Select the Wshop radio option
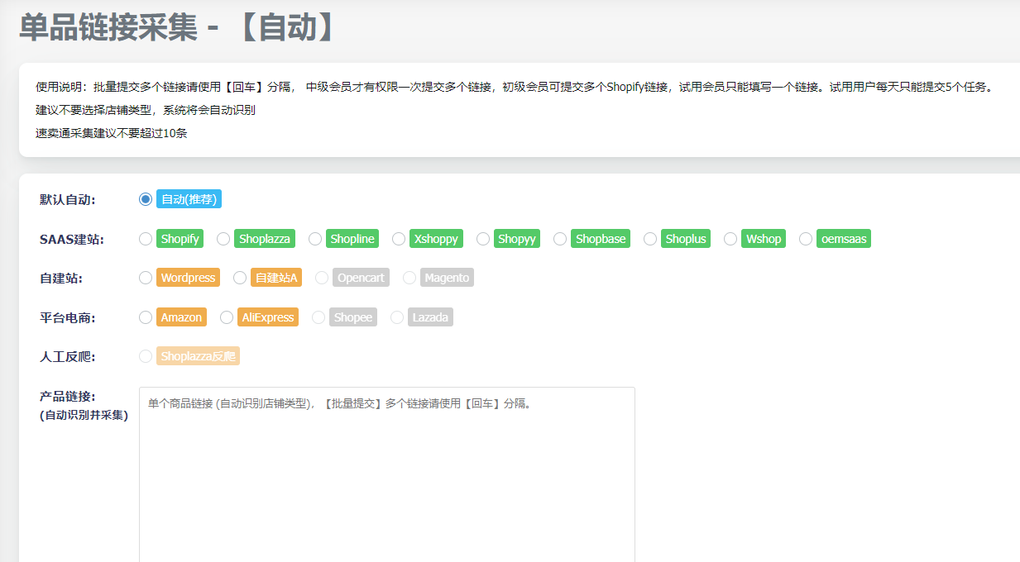The image size is (1020, 562). 730,239
